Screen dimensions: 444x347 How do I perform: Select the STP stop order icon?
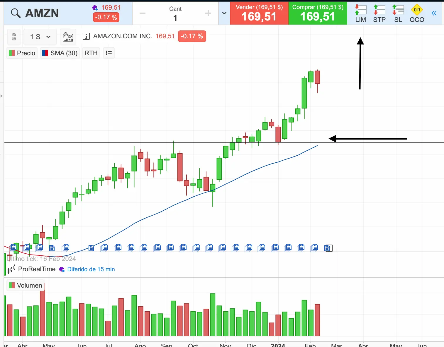379,13
